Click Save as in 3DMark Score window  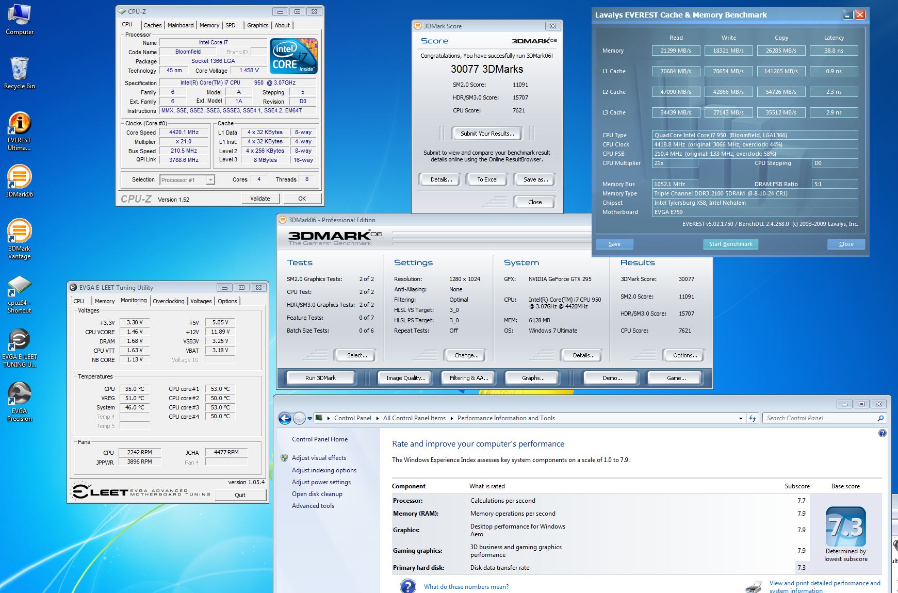535,179
